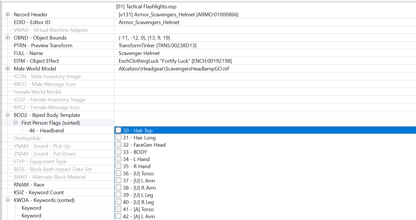Enable the 37 - [U] L Arm checkbox
This screenshot has width=416, height=220.
point(118,180)
